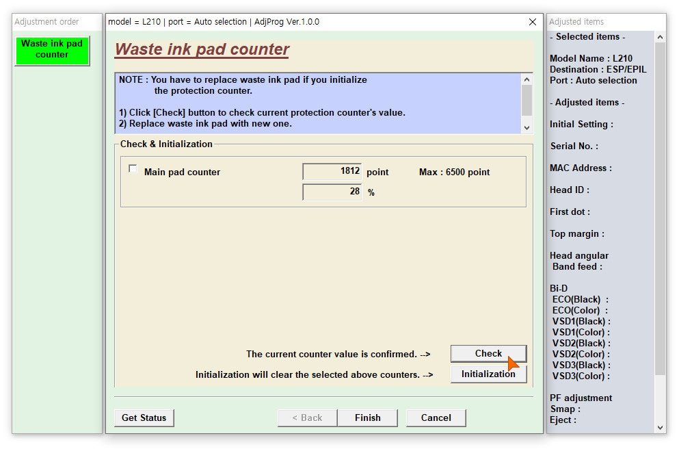Click the Bi-D entry

[559, 289]
